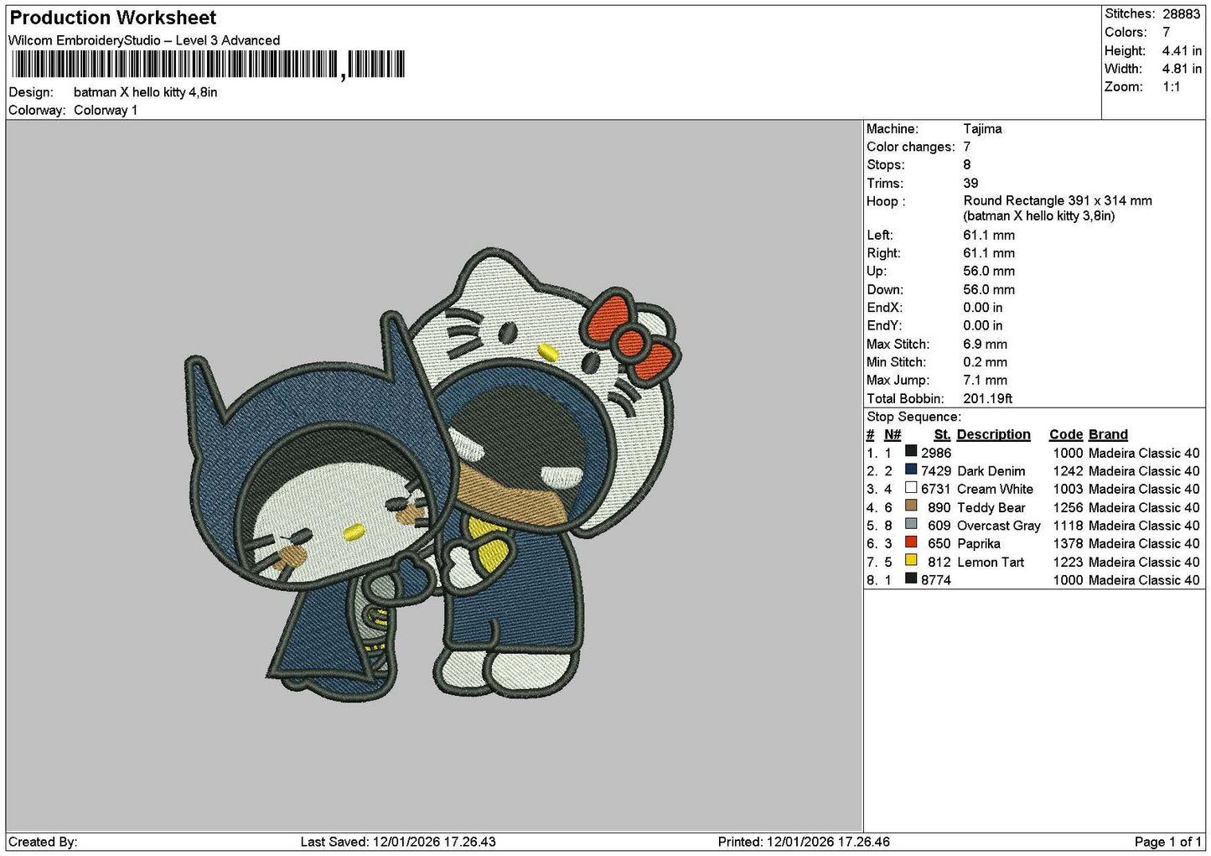1211x856 pixels.
Task: Click the design name batman X hello kitty 4,8in
Action: (146, 92)
